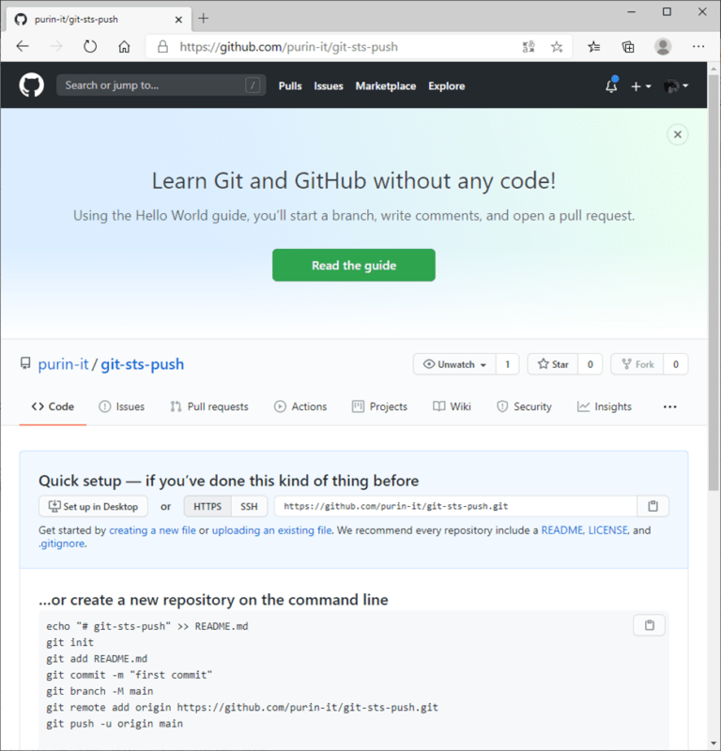
Task: Open Edge Collections icon
Action: (x=627, y=46)
